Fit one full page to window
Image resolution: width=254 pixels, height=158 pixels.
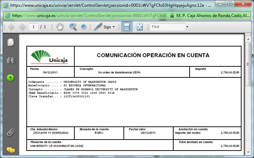(139, 27)
